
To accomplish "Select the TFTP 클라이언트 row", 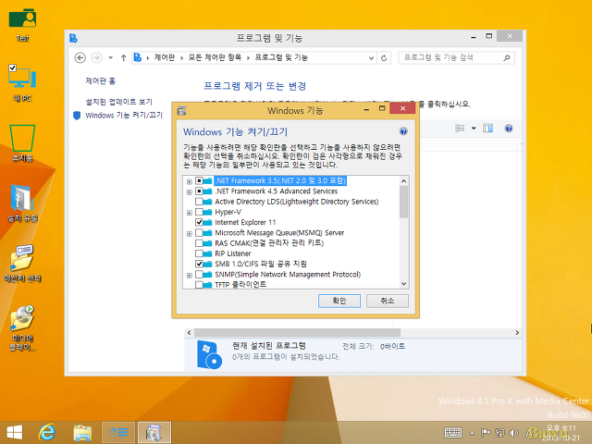I will [x=240, y=285].
